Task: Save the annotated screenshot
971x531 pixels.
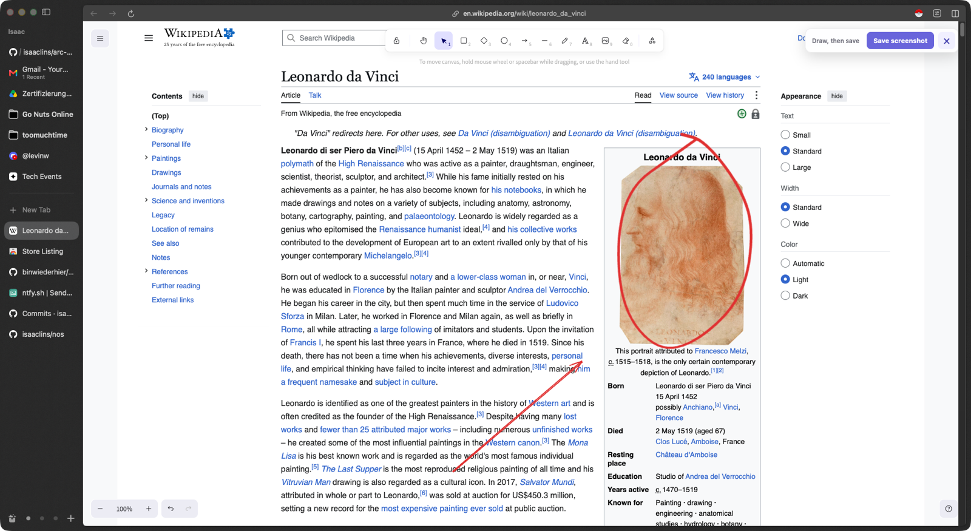Action: [x=900, y=41]
